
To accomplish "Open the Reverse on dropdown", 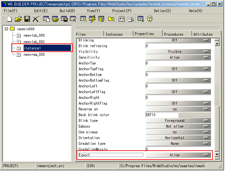I will click(178, 109).
